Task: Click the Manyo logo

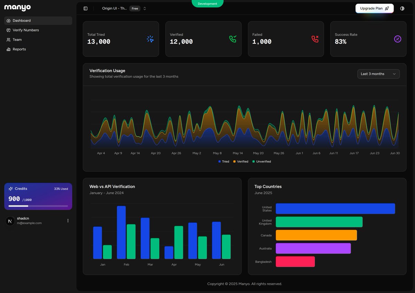Action: coord(17,8)
